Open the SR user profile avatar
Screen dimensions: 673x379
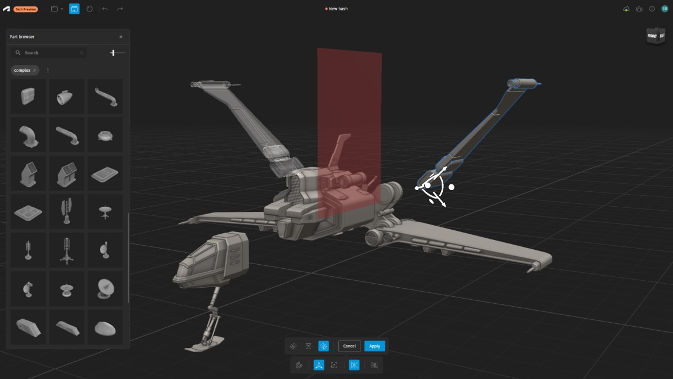tap(664, 9)
